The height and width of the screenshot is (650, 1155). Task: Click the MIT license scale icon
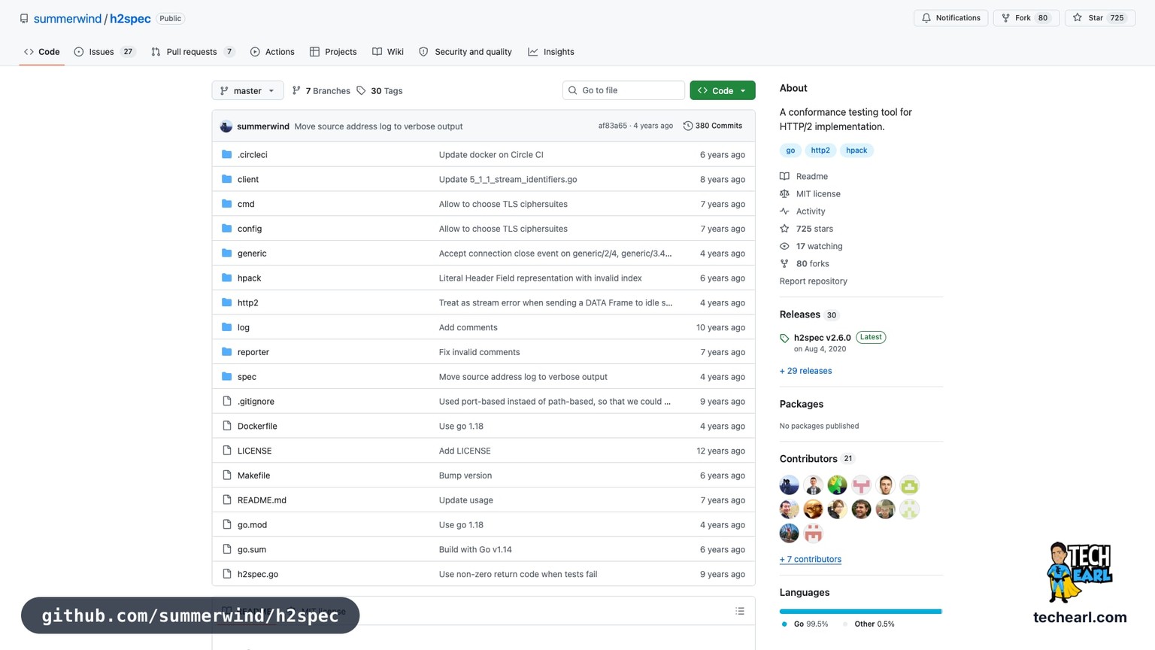[784, 193]
